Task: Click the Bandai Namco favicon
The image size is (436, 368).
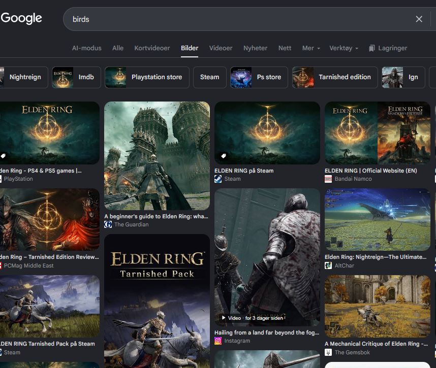Action: pos(328,179)
